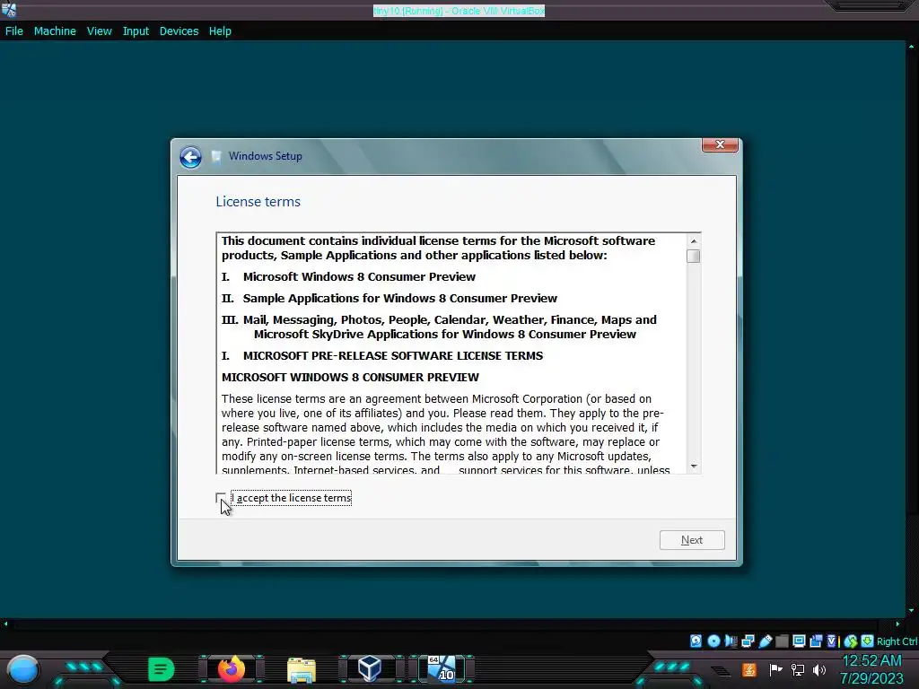
Task: Click the license scrollbar thumb
Action: click(x=694, y=256)
